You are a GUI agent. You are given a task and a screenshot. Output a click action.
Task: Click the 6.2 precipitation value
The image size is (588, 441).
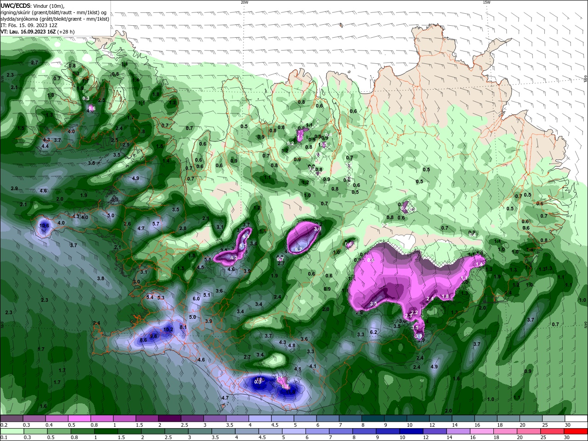[373, 332]
